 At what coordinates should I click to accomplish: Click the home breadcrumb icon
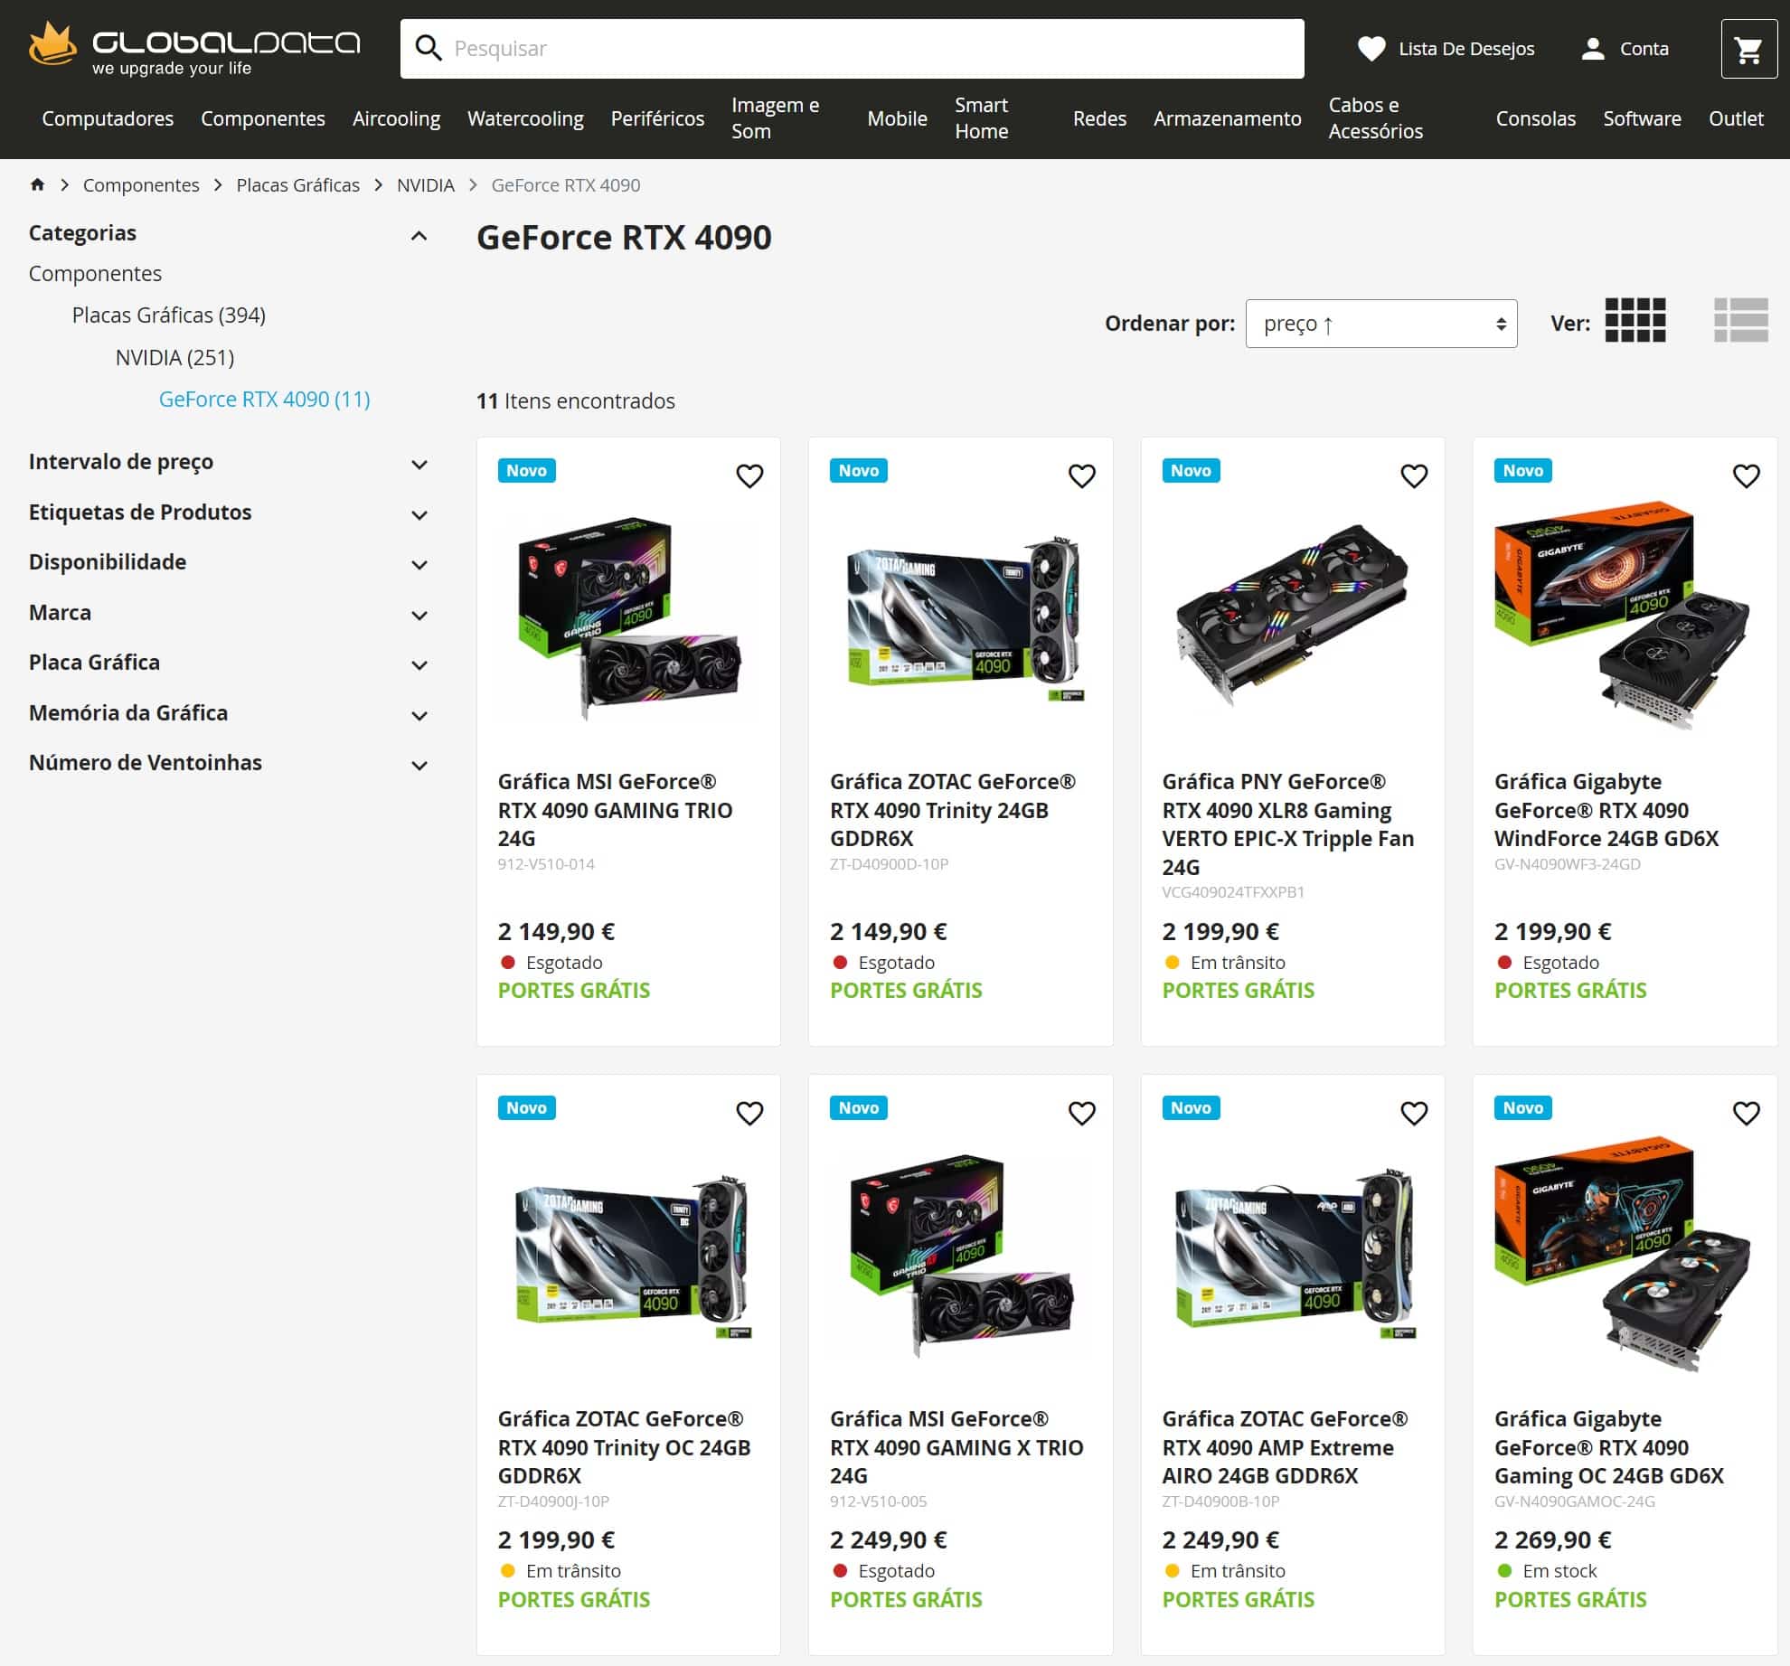point(37,184)
